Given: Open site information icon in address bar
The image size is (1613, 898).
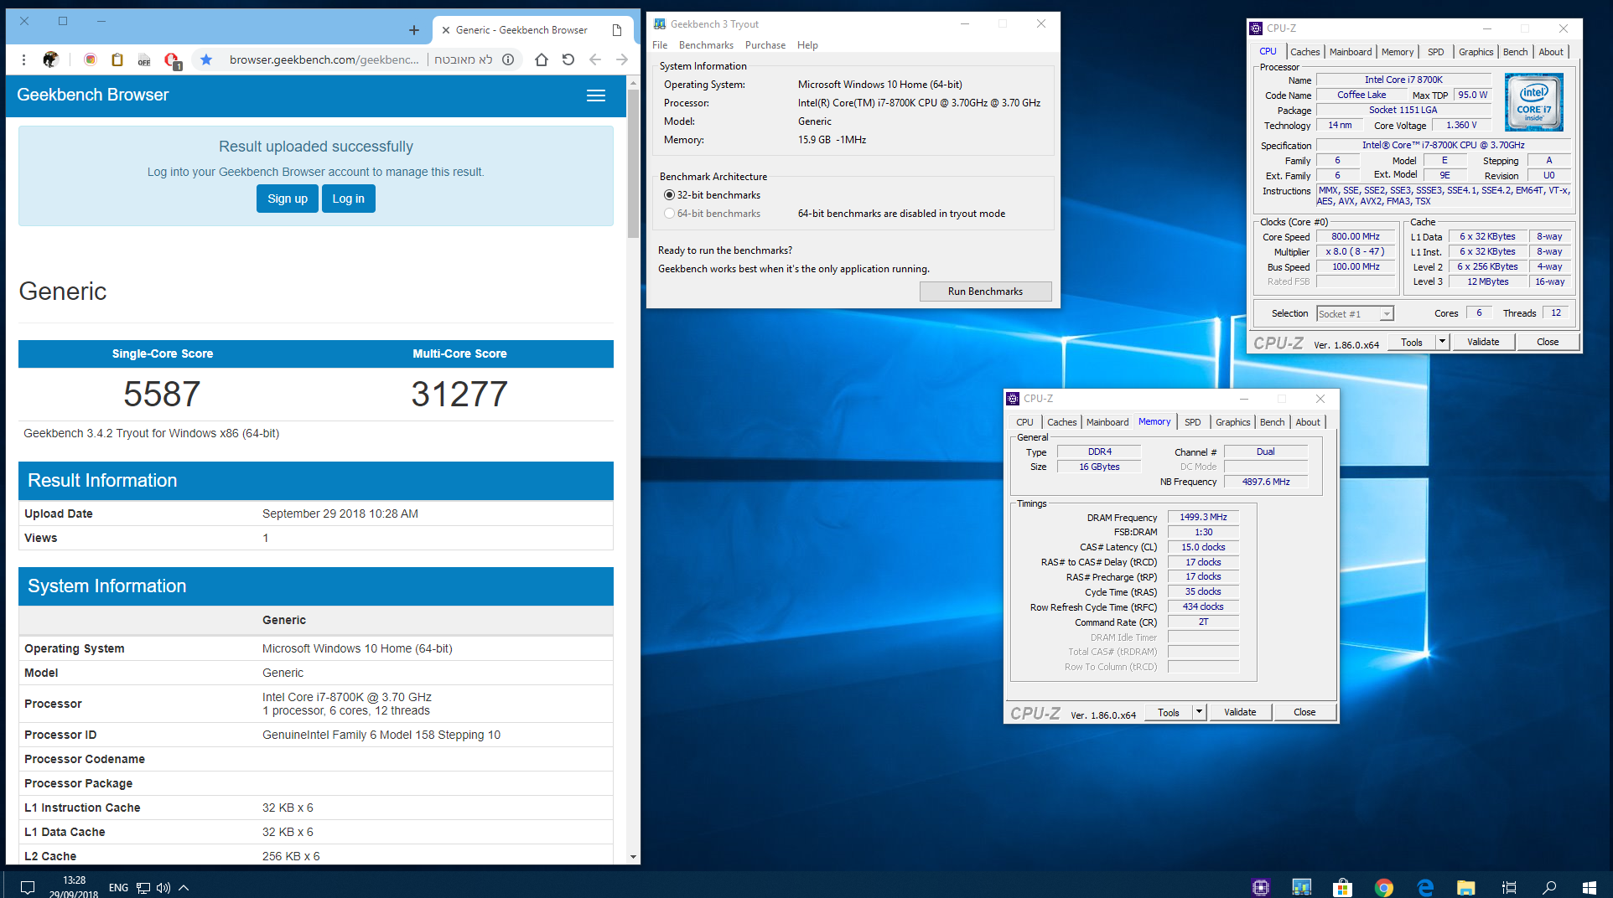Looking at the screenshot, I should tap(508, 59).
